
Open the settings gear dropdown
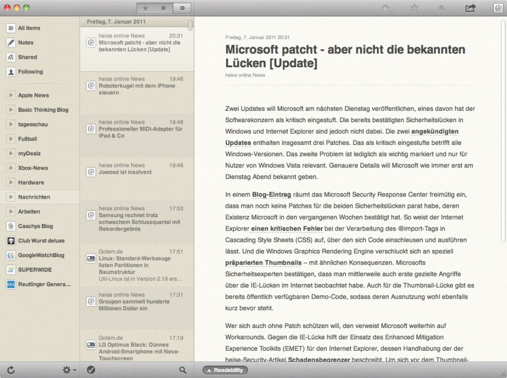69,370
